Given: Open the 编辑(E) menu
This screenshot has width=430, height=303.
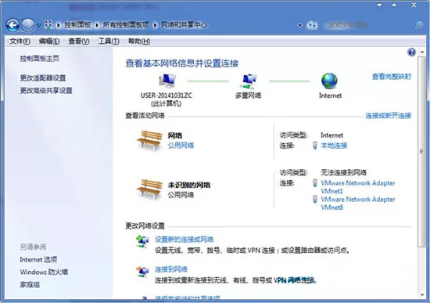Looking at the screenshot, I should (49, 41).
